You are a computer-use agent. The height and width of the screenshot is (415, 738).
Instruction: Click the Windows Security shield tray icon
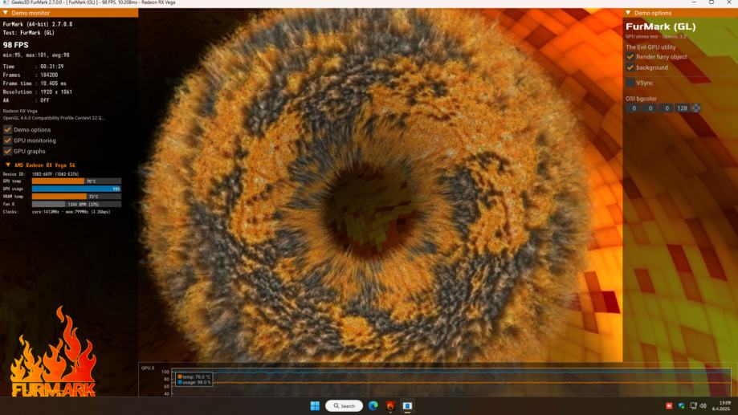[x=681, y=405]
